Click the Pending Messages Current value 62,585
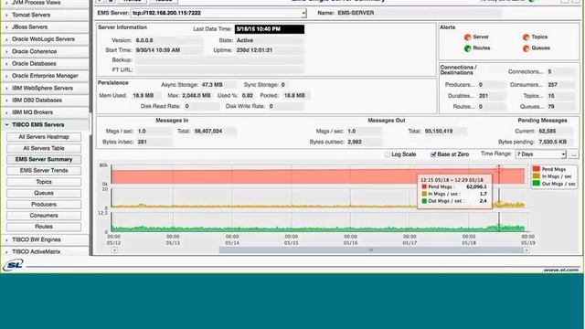 [547, 132]
